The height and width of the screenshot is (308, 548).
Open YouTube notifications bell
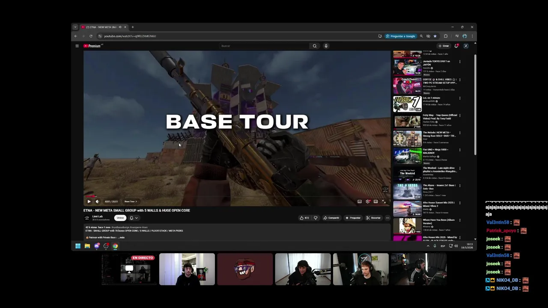pyautogui.click(x=456, y=46)
